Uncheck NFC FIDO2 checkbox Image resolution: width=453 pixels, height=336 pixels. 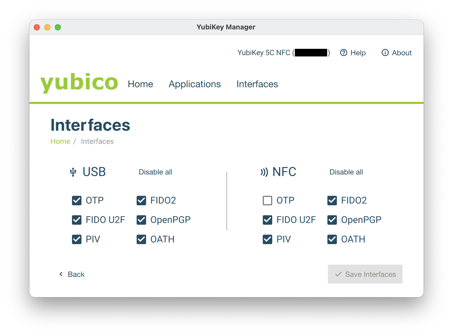tap(332, 201)
